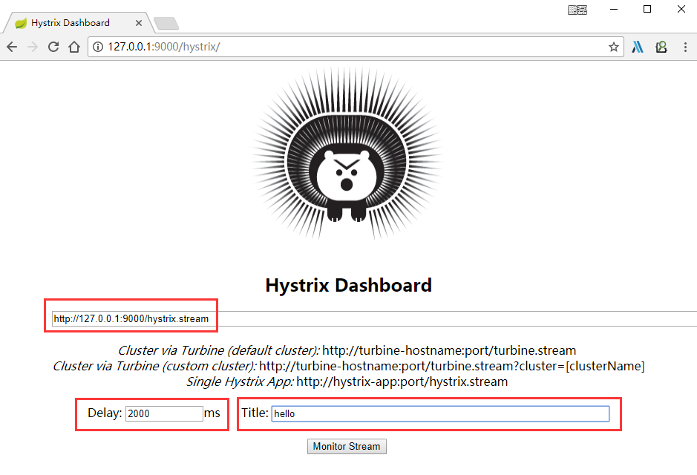
Task: Click the site information icon in address bar
Action: [x=97, y=46]
